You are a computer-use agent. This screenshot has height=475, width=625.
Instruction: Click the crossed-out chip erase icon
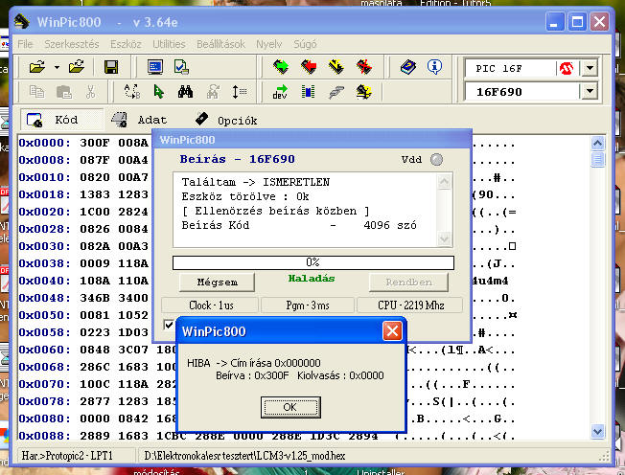tap(364, 66)
